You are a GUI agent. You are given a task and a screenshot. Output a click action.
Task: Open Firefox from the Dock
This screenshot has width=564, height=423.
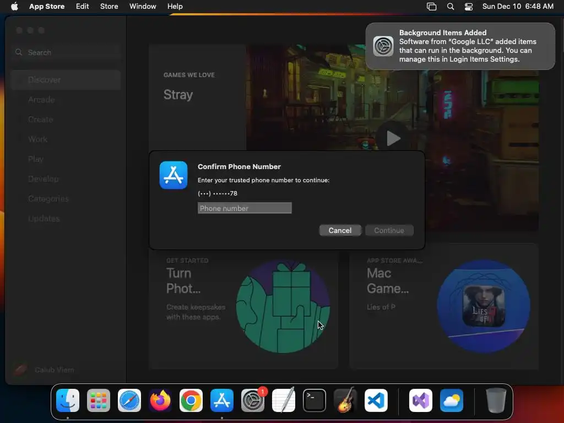coord(160,400)
